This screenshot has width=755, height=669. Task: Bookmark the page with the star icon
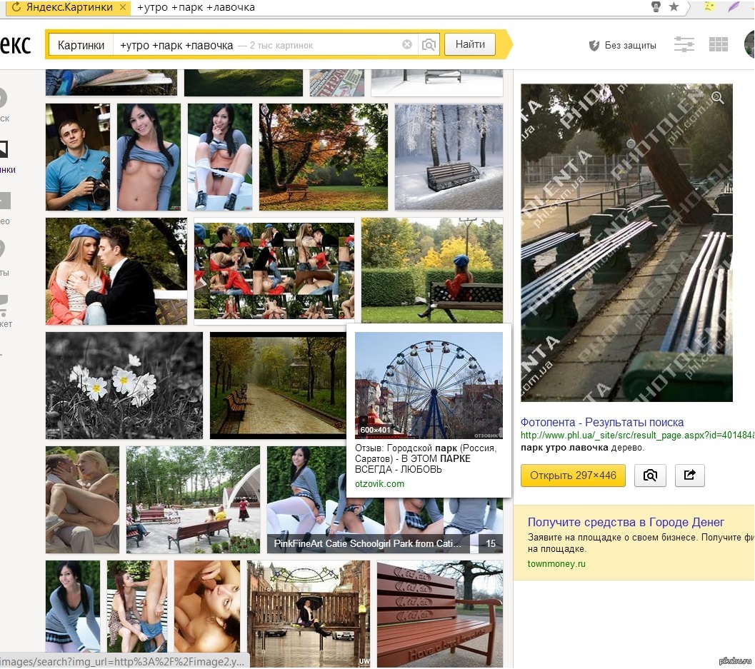tap(674, 7)
